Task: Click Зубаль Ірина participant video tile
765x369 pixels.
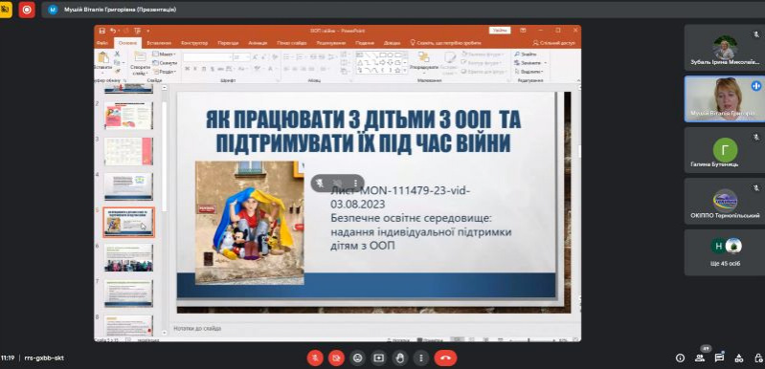Action: pos(725,48)
